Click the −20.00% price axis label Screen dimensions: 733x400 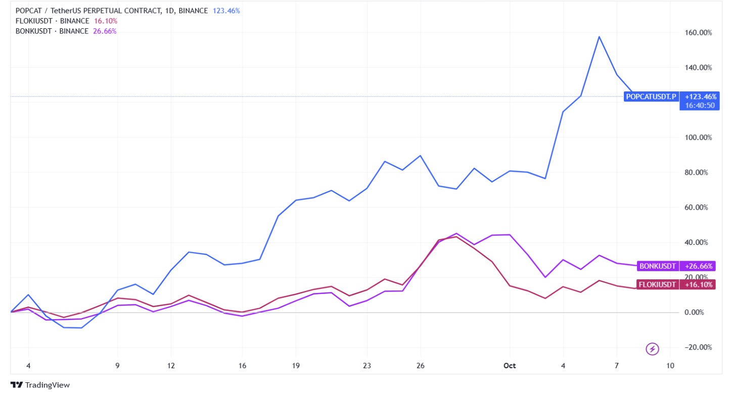697,347
